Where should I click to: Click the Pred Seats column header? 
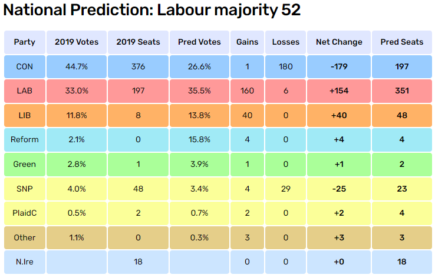402,42
